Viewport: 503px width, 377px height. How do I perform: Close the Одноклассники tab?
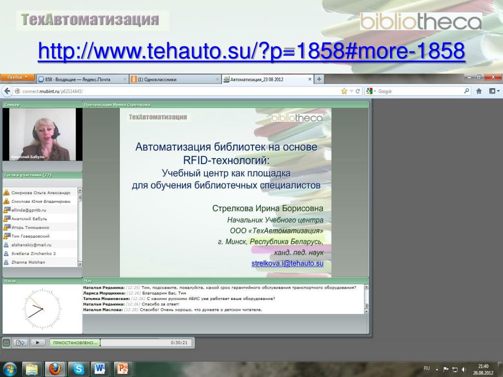pos(217,79)
